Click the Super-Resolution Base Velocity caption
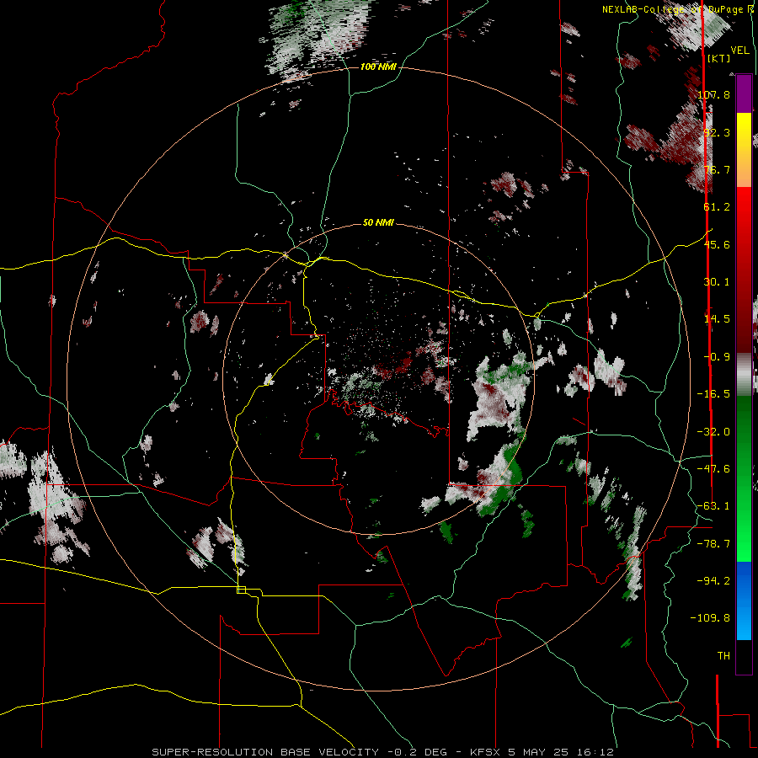This screenshot has height=758, width=758. tap(382, 752)
